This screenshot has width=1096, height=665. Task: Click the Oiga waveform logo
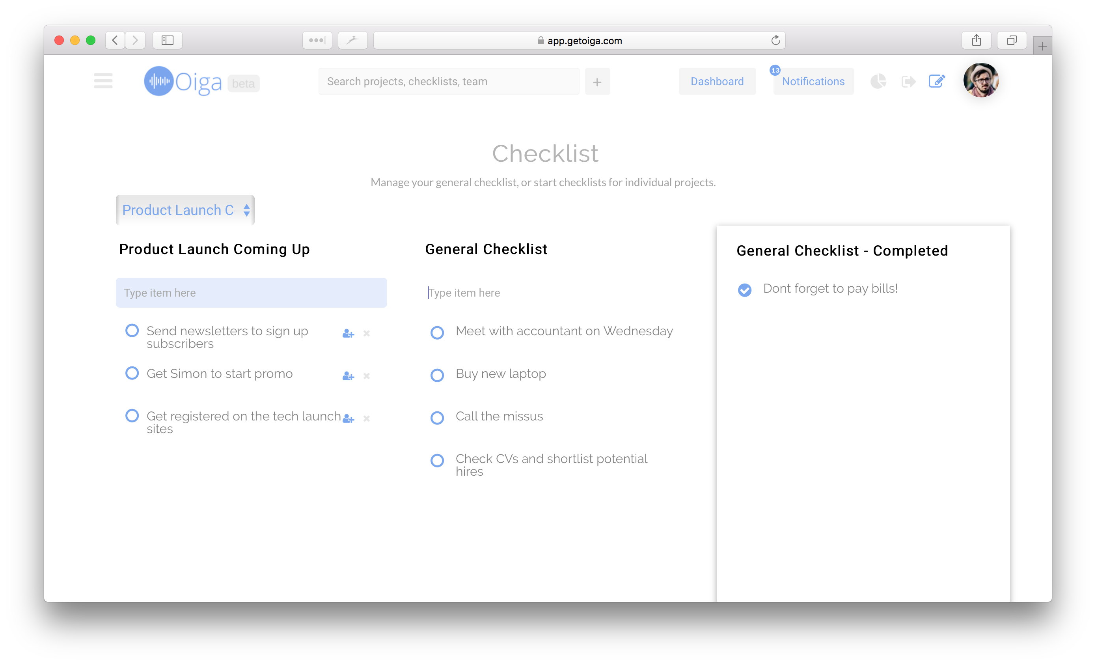coord(159,81)
